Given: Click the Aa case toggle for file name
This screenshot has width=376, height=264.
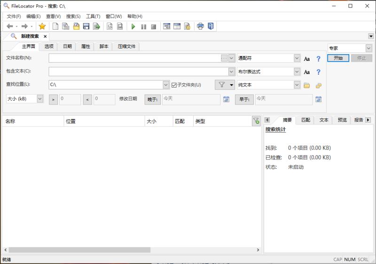Looking at the screenshot, I should [306, 59].
